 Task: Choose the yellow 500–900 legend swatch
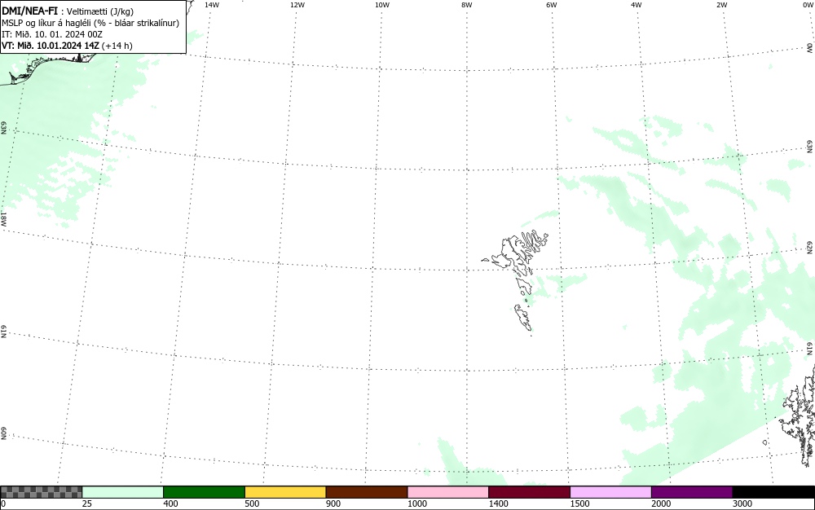285,492
